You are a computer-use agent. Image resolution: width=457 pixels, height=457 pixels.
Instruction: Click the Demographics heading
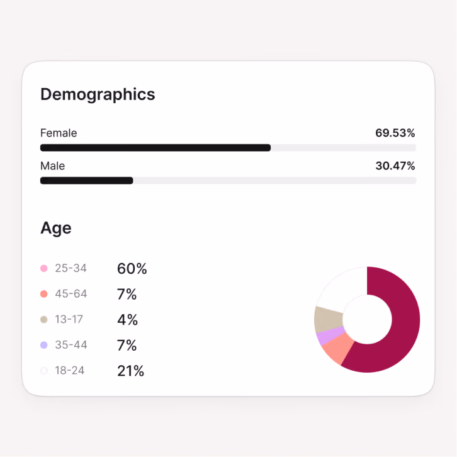98,94
